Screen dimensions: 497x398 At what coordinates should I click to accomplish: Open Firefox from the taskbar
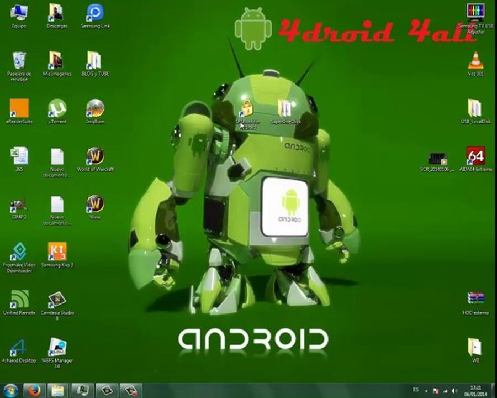pyautogui.click(x=34, y=391)
